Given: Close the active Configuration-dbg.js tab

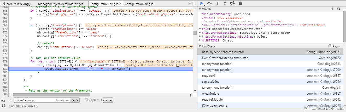Looking at the screenshot, I should point(120,4).
